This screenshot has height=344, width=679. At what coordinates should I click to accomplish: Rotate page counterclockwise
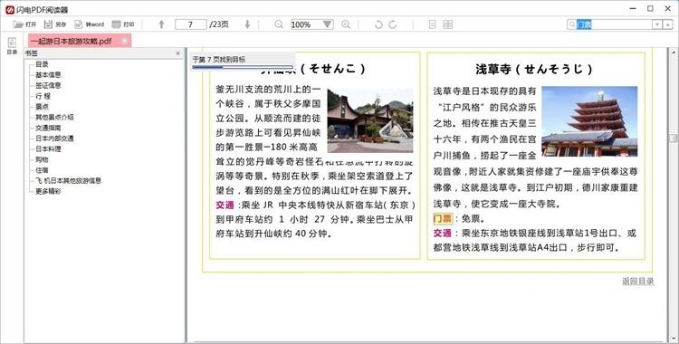coord(378,24)
